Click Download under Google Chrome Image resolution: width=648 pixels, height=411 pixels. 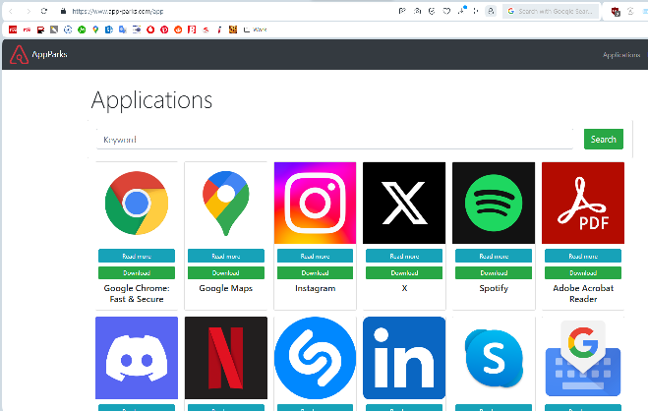137,272
